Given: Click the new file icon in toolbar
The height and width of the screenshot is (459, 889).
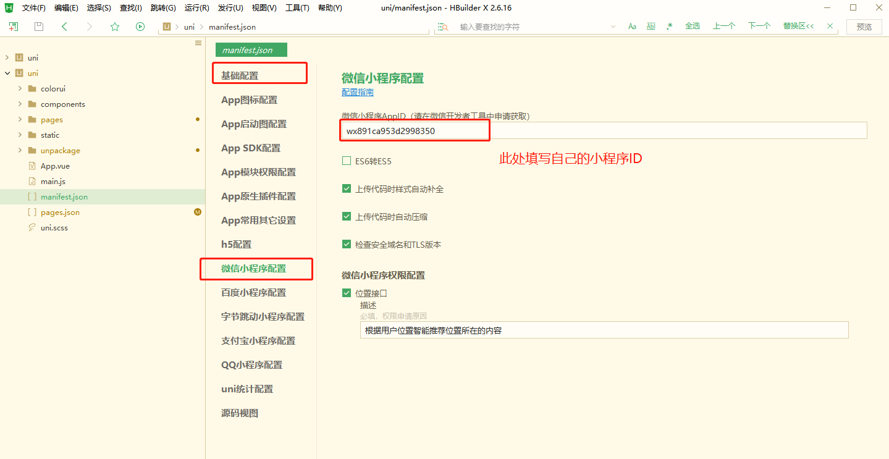Looking at the screenshot, I should pos(14,27).
